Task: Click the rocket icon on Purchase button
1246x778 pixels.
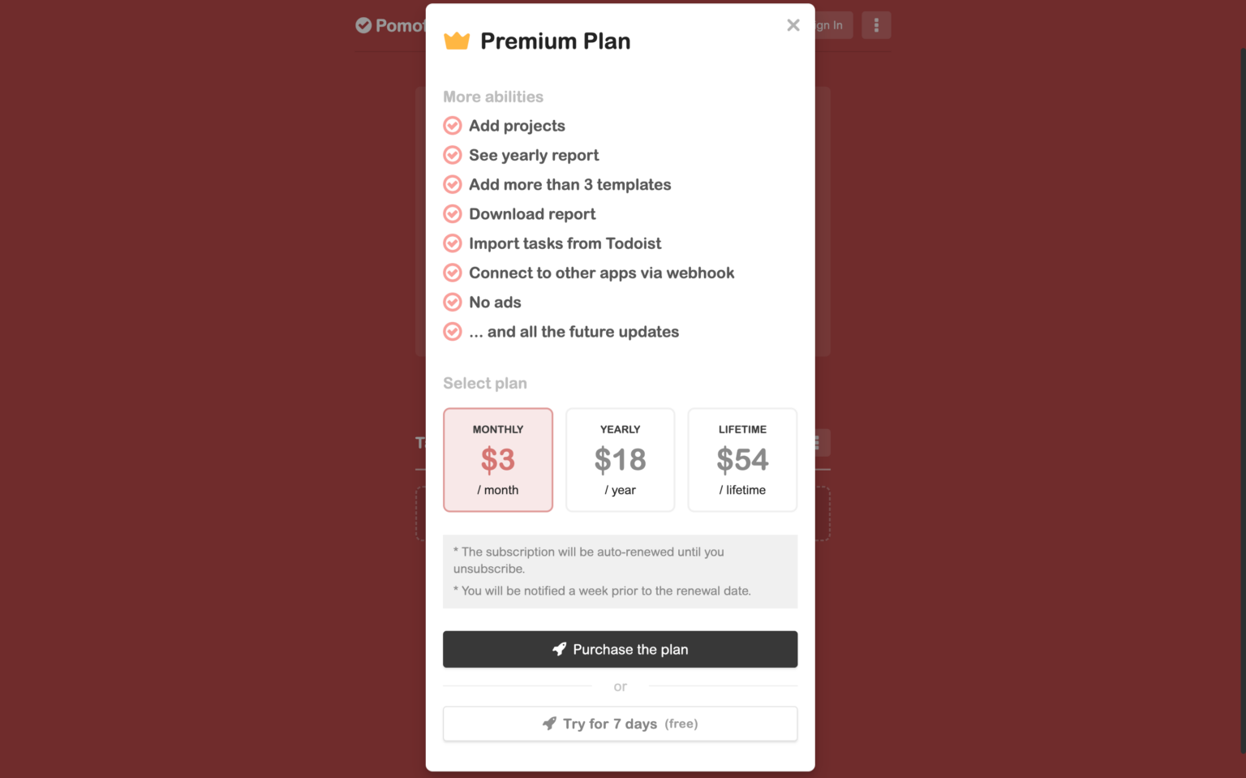Action: click(x=560, y=649)
